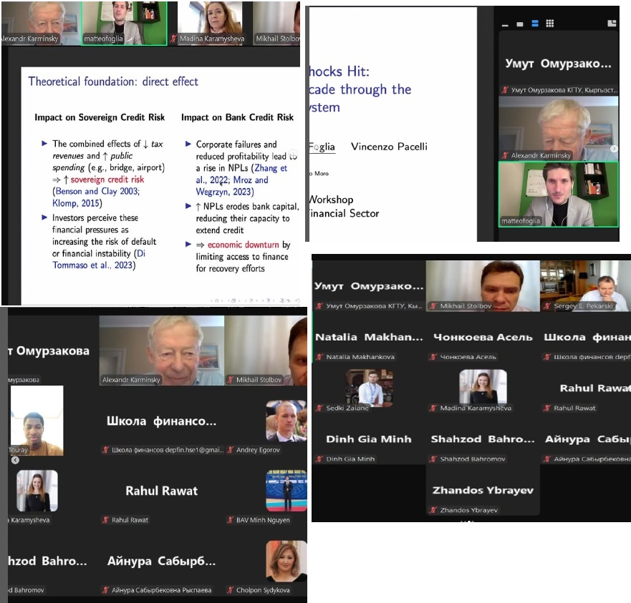Select Sergey E. Pekarski's video tile
Image resolution: width=631 pixels, height=603 pixels.
[x=584, y=281]
